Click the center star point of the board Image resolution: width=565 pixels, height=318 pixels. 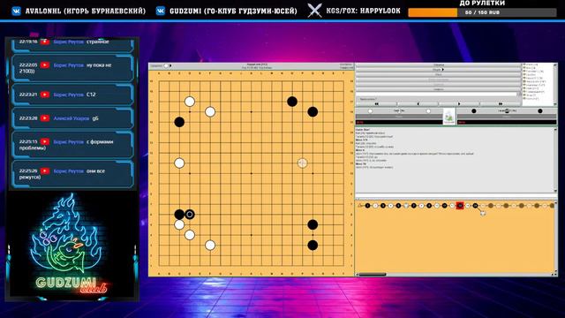point(251,173)
